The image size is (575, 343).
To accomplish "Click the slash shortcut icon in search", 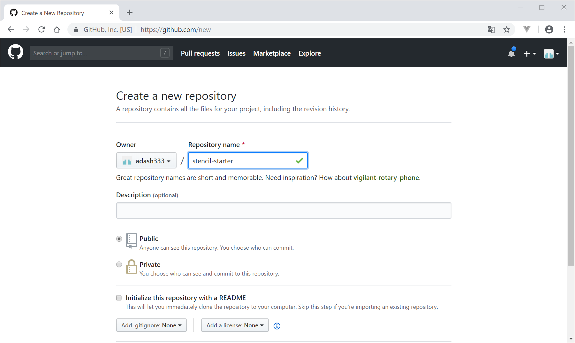I will pos(165,53).
